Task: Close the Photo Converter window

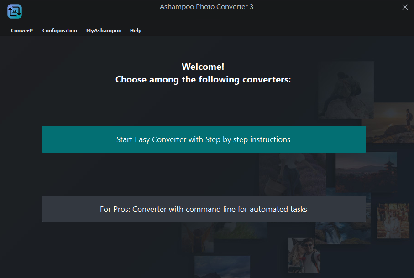Action: (405, 7)
